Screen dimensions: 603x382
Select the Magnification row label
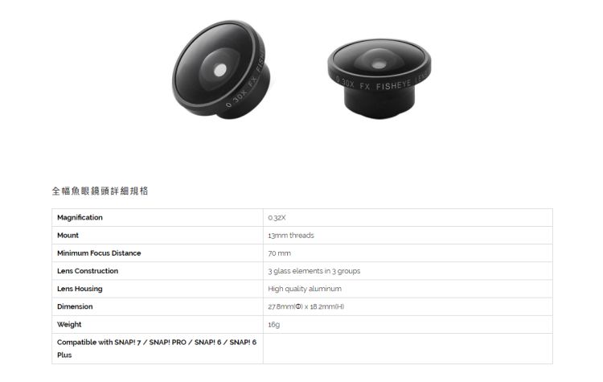[x=80, y=217]
